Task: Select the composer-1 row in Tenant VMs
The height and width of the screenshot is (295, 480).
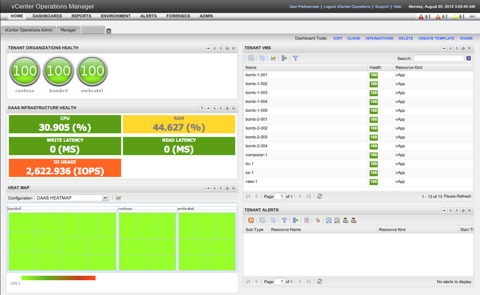Action: [358, 155]
